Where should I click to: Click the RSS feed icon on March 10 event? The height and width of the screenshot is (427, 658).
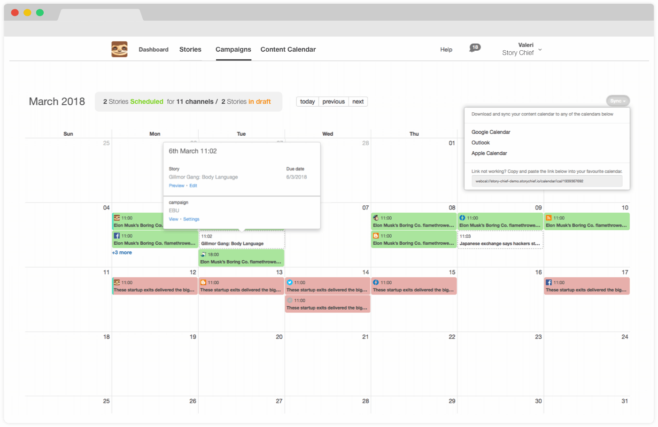[x=549, y=217]
